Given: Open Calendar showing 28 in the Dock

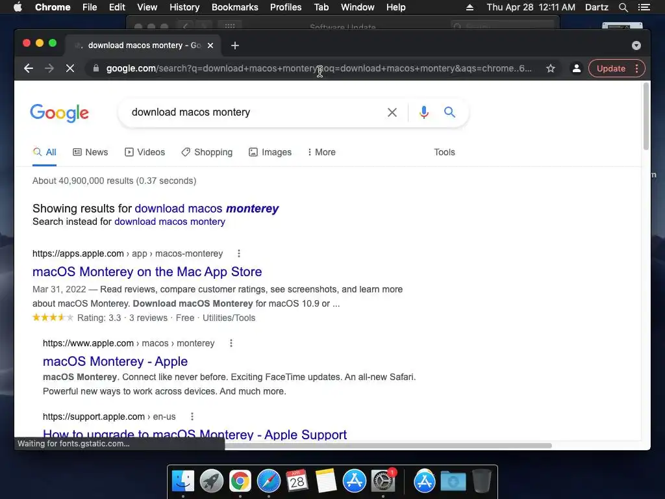Looking at the screenshot, I should [297, 481].
